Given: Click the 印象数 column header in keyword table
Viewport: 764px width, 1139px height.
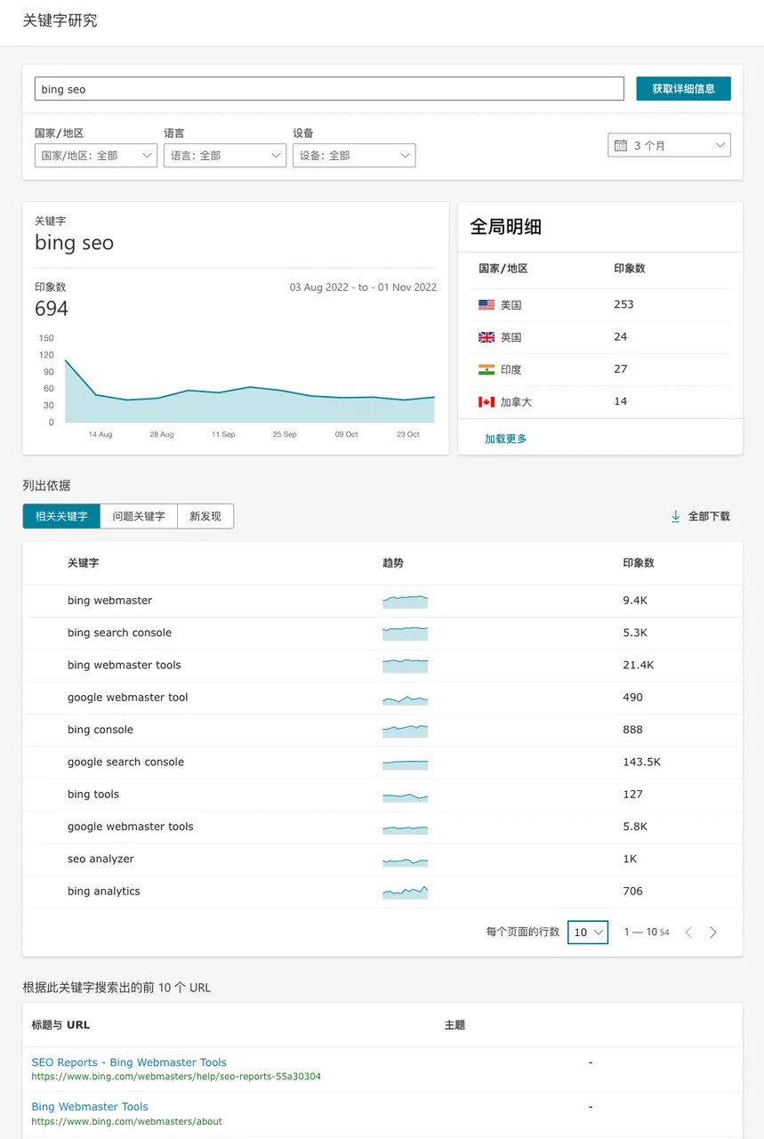Looking at the screenshot, I should click(x=639, y=563).
